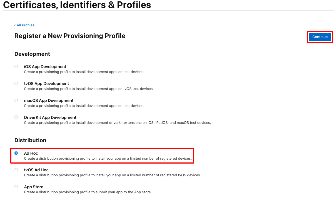
Task: Click the iOS App Development label text
Action: coord(45,66)
